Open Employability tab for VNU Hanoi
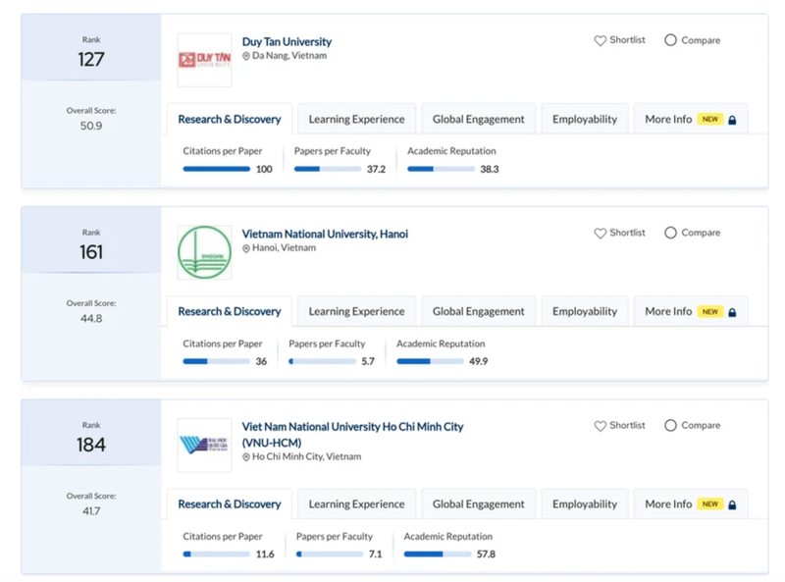The width and height of the screenshot is (785, 582). click(585, 311)
